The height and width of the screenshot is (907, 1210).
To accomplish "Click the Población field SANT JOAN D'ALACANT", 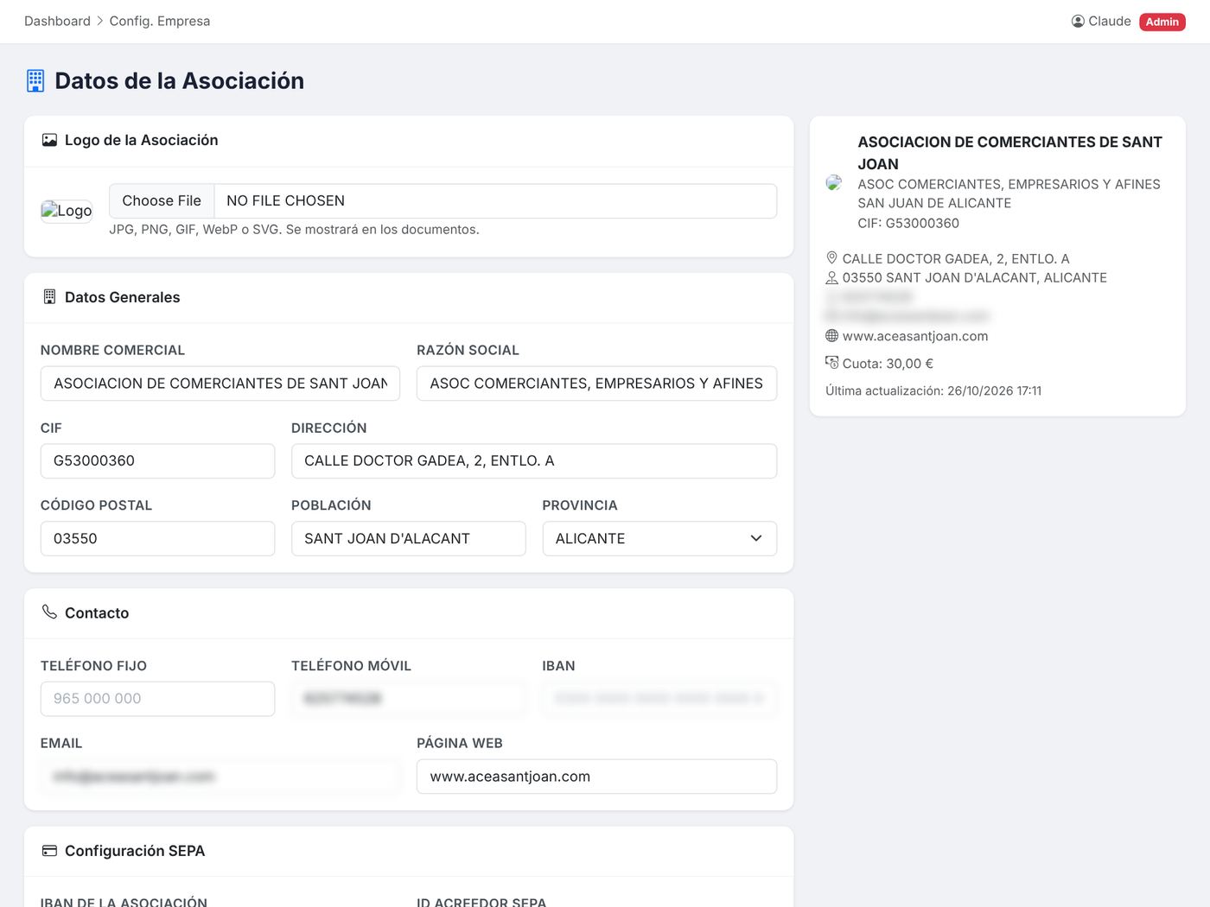I will pos(408,538).
